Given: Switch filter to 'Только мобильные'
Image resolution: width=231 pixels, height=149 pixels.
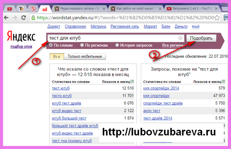Looking at the screenshot, I should (x=85, y=57).
